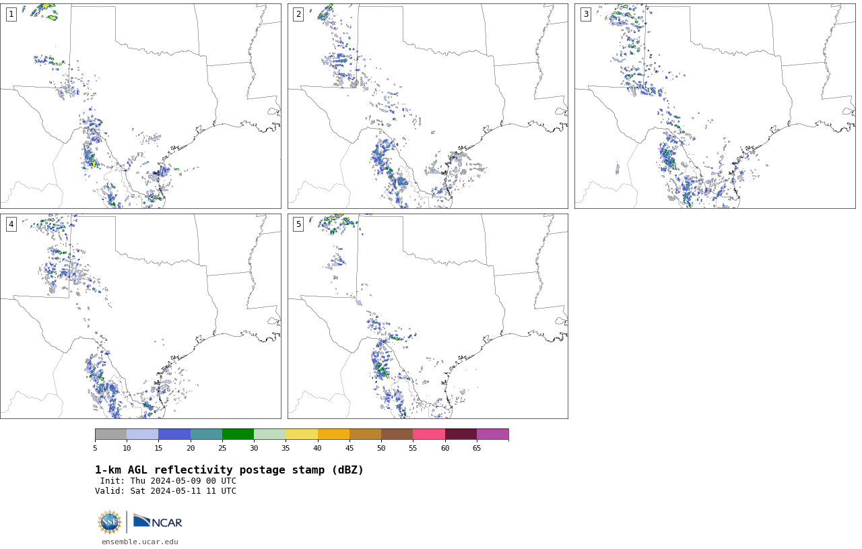Click the colorbar tick label 65

pos(477,448)
